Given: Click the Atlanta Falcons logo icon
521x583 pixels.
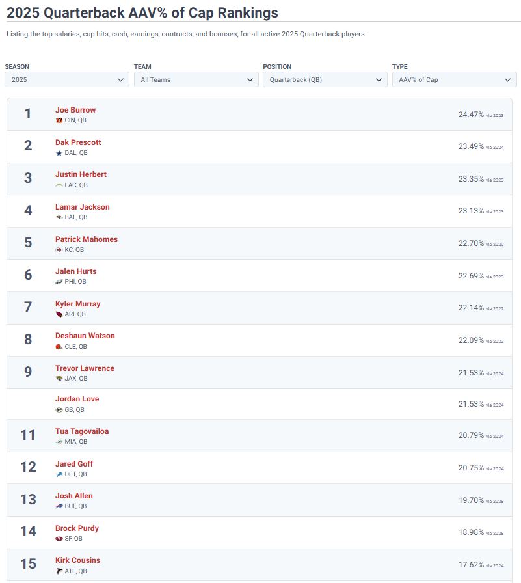Looking at the screenshot, I should (x=59, y=571).
